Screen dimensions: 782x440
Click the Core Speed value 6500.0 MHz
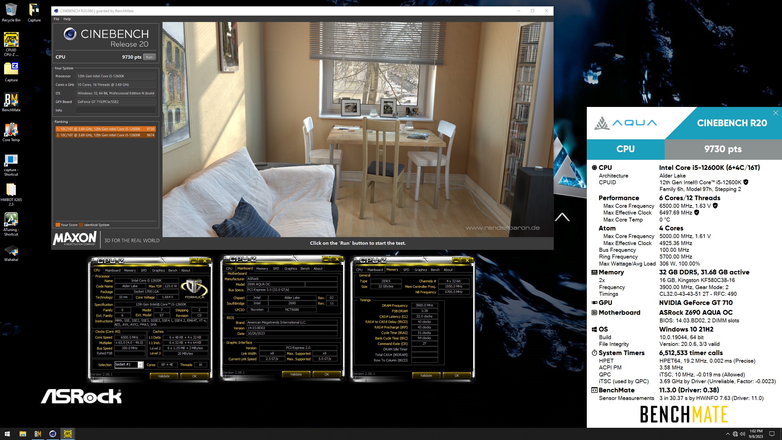130,337
